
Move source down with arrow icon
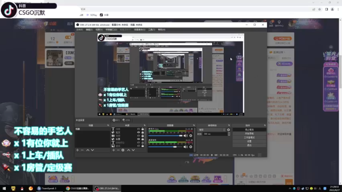[133, 150]
